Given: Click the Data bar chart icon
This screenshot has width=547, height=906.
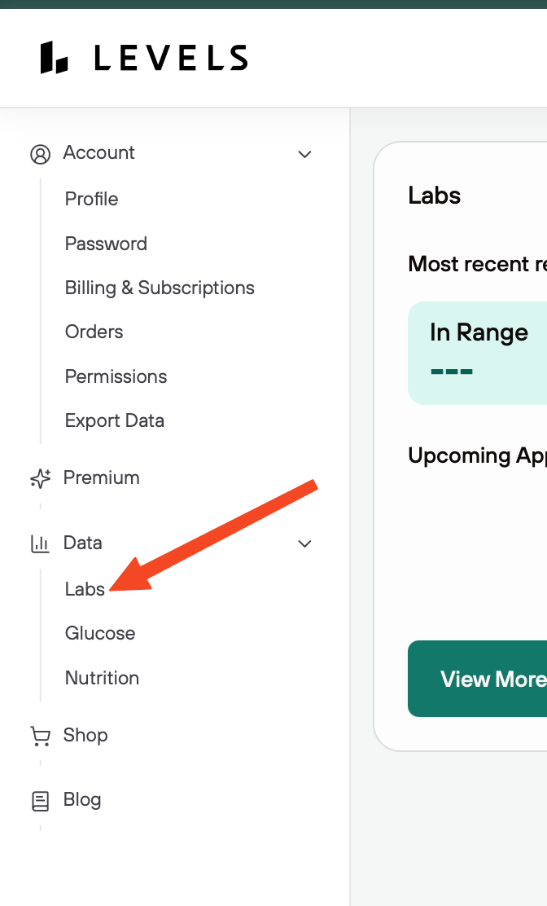Looking at the screenshot, I should 40,543.
